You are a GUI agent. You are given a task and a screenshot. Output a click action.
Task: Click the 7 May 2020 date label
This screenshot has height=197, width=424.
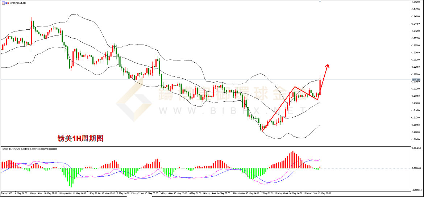pyautogui.click(x=7, y=193)
